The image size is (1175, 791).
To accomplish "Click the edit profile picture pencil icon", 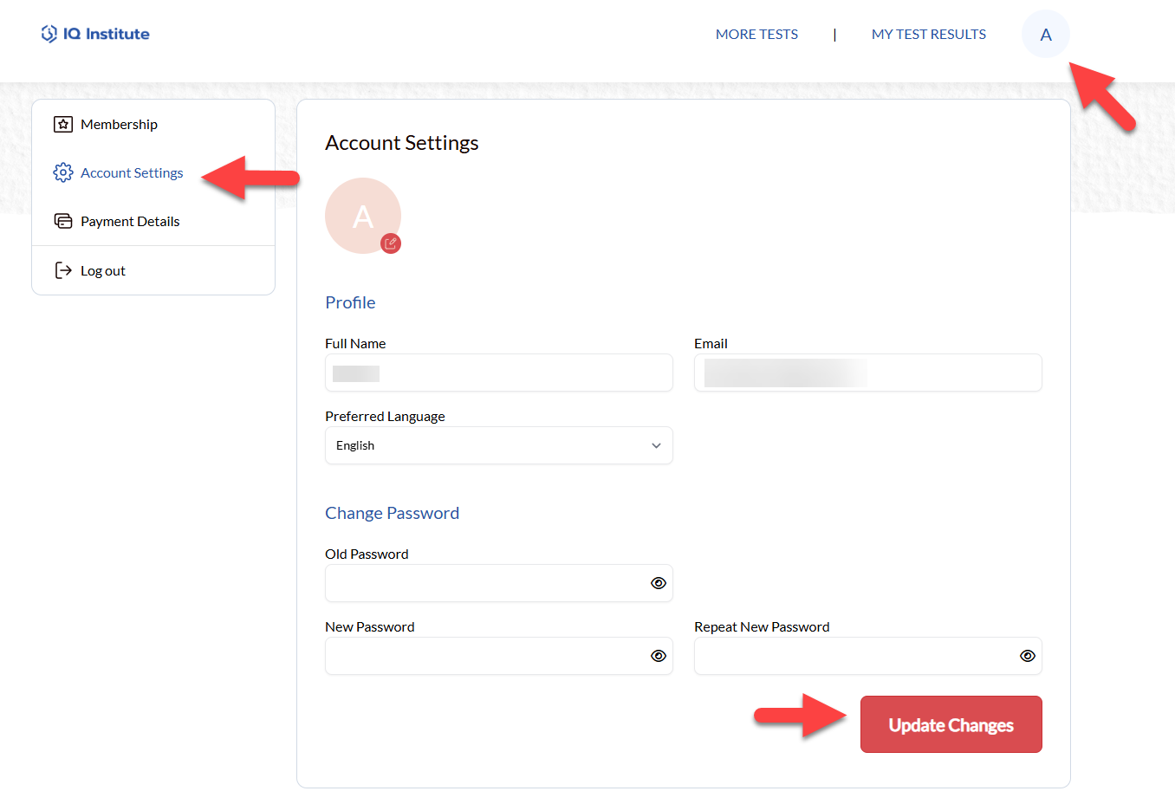I will [391, 243].
